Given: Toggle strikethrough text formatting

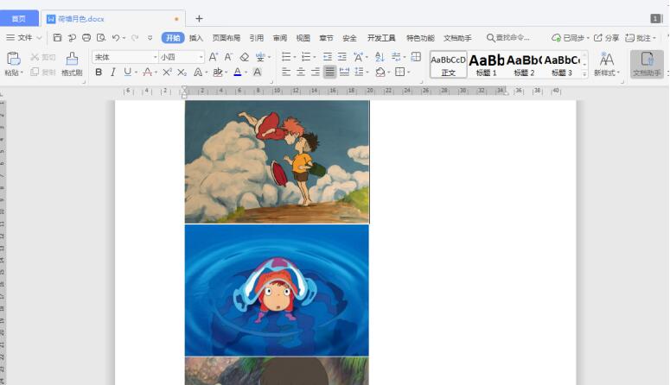Looking at the screenshot, I should (x=148, y=73).
